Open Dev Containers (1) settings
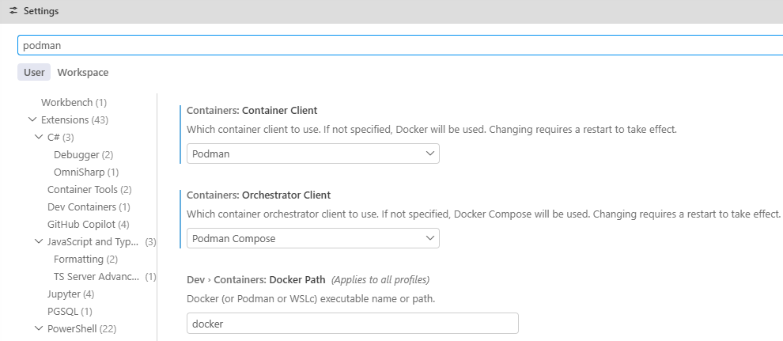Screen dimensions: 783x341 (x=89, y=206)
